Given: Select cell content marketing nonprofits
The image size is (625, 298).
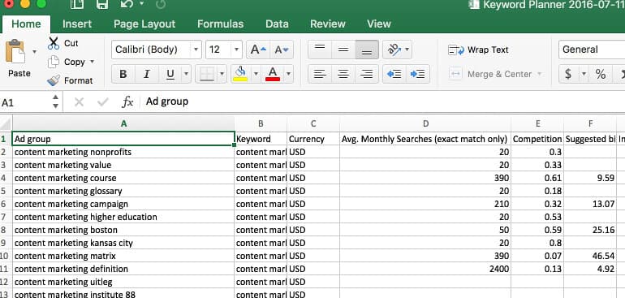Looking at the screenshot, I should [x=123, y=152].
